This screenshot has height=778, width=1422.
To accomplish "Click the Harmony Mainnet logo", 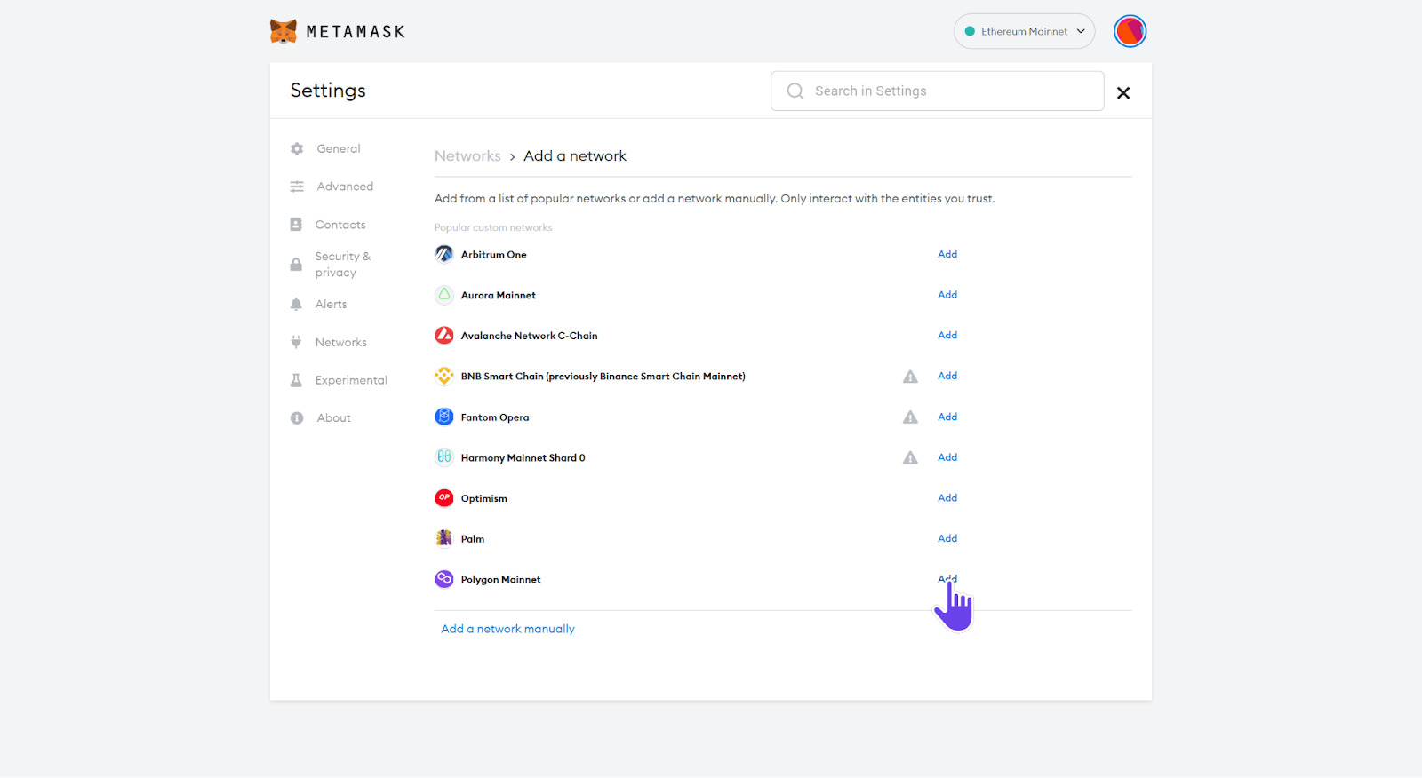I will 444,457.
